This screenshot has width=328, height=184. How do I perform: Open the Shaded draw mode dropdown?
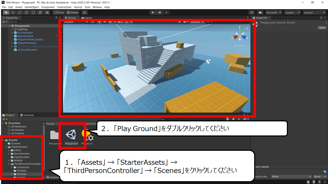(x=76, y=22)
